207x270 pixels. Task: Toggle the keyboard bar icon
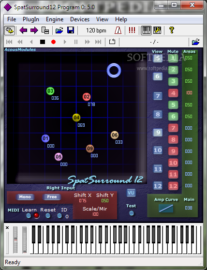(146, 30)
